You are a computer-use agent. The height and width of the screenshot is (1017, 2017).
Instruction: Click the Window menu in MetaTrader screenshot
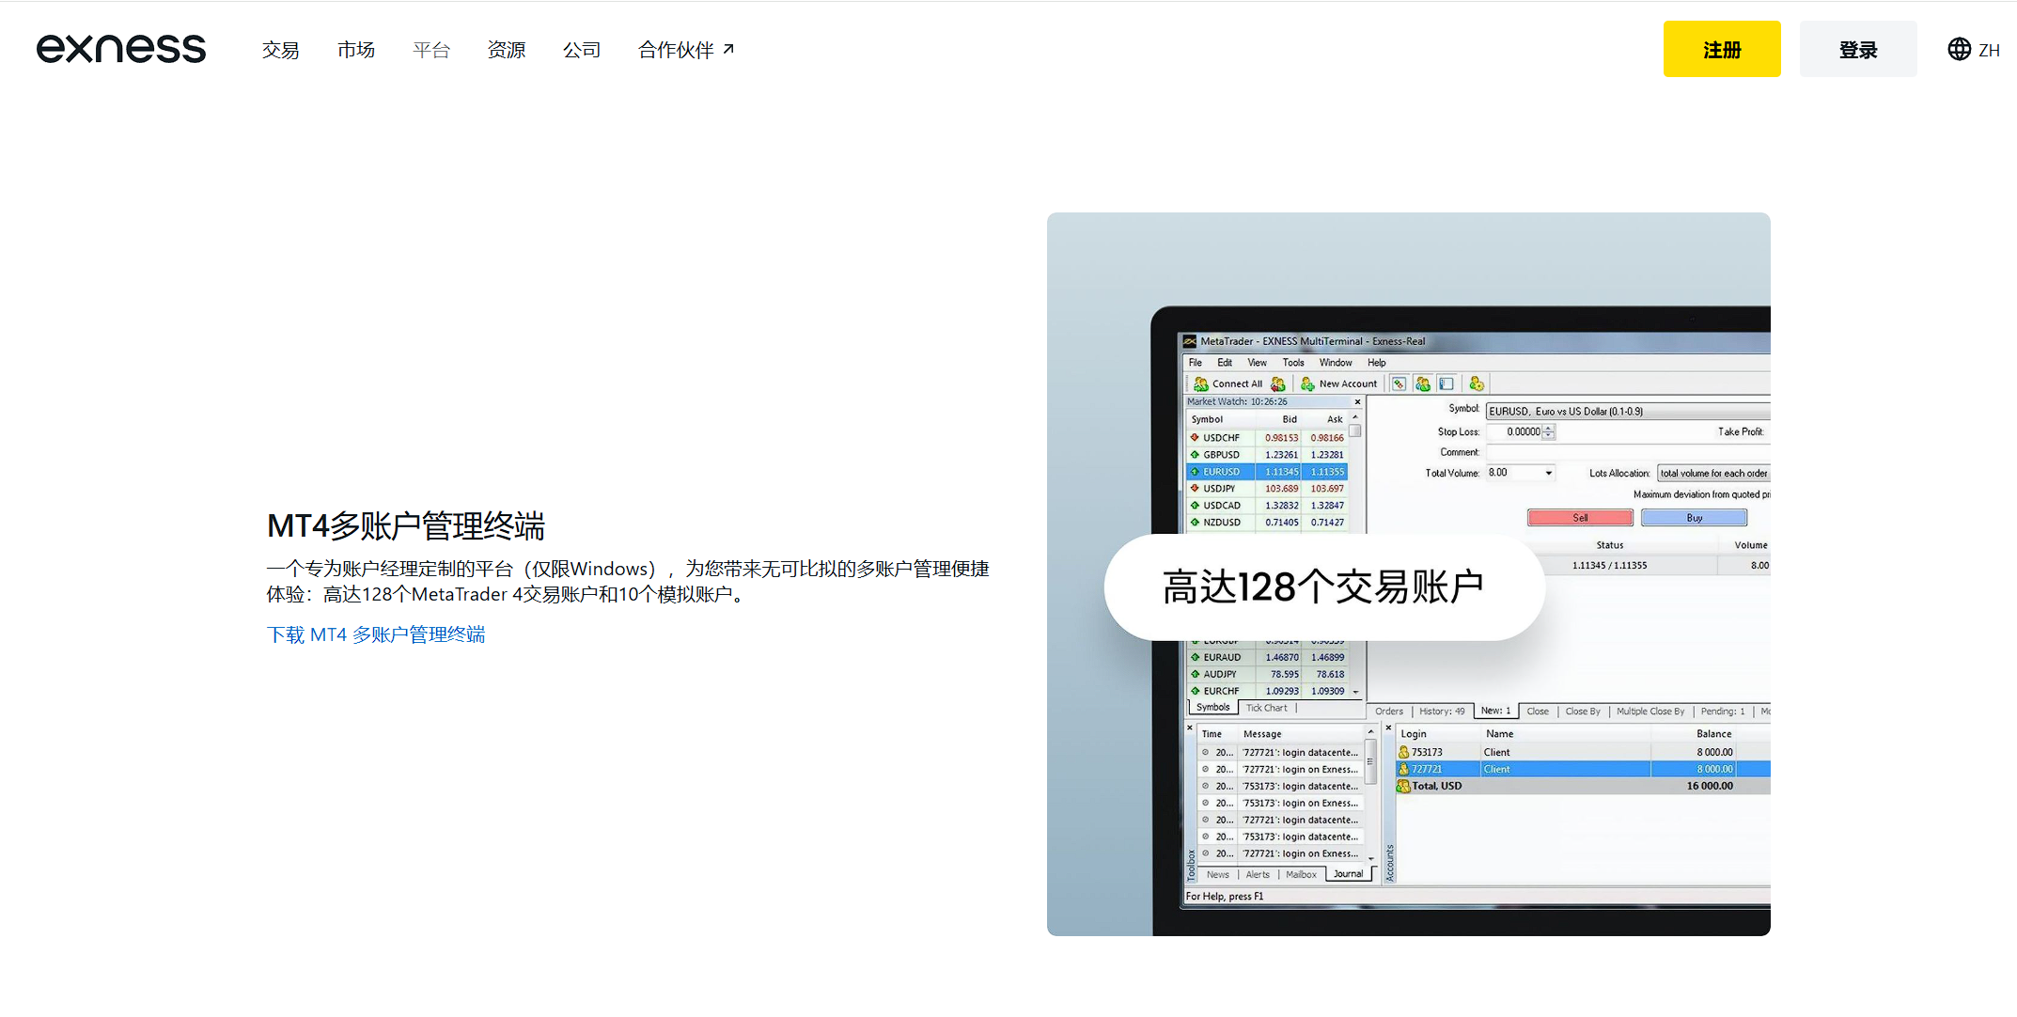tap(1336, 363)
